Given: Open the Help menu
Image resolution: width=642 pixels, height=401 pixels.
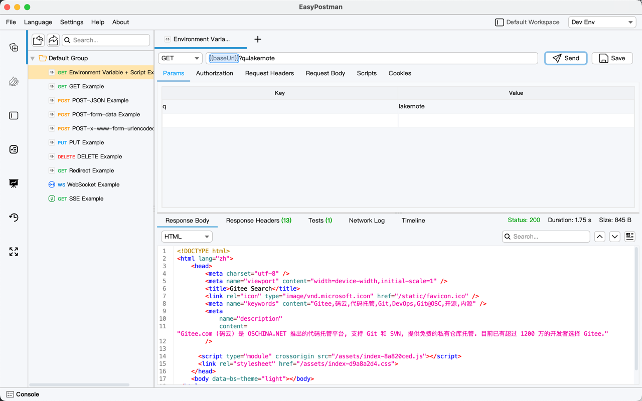Looking at the screenshot, I should point(98,22).
